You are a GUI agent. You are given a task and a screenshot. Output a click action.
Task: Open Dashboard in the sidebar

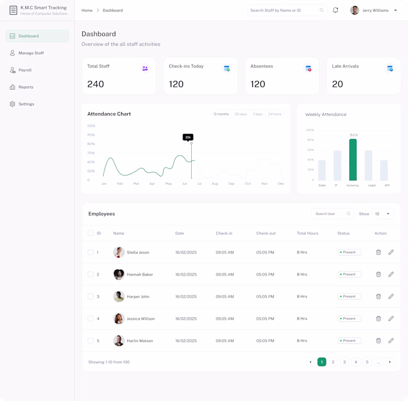[x=37, y=36]
